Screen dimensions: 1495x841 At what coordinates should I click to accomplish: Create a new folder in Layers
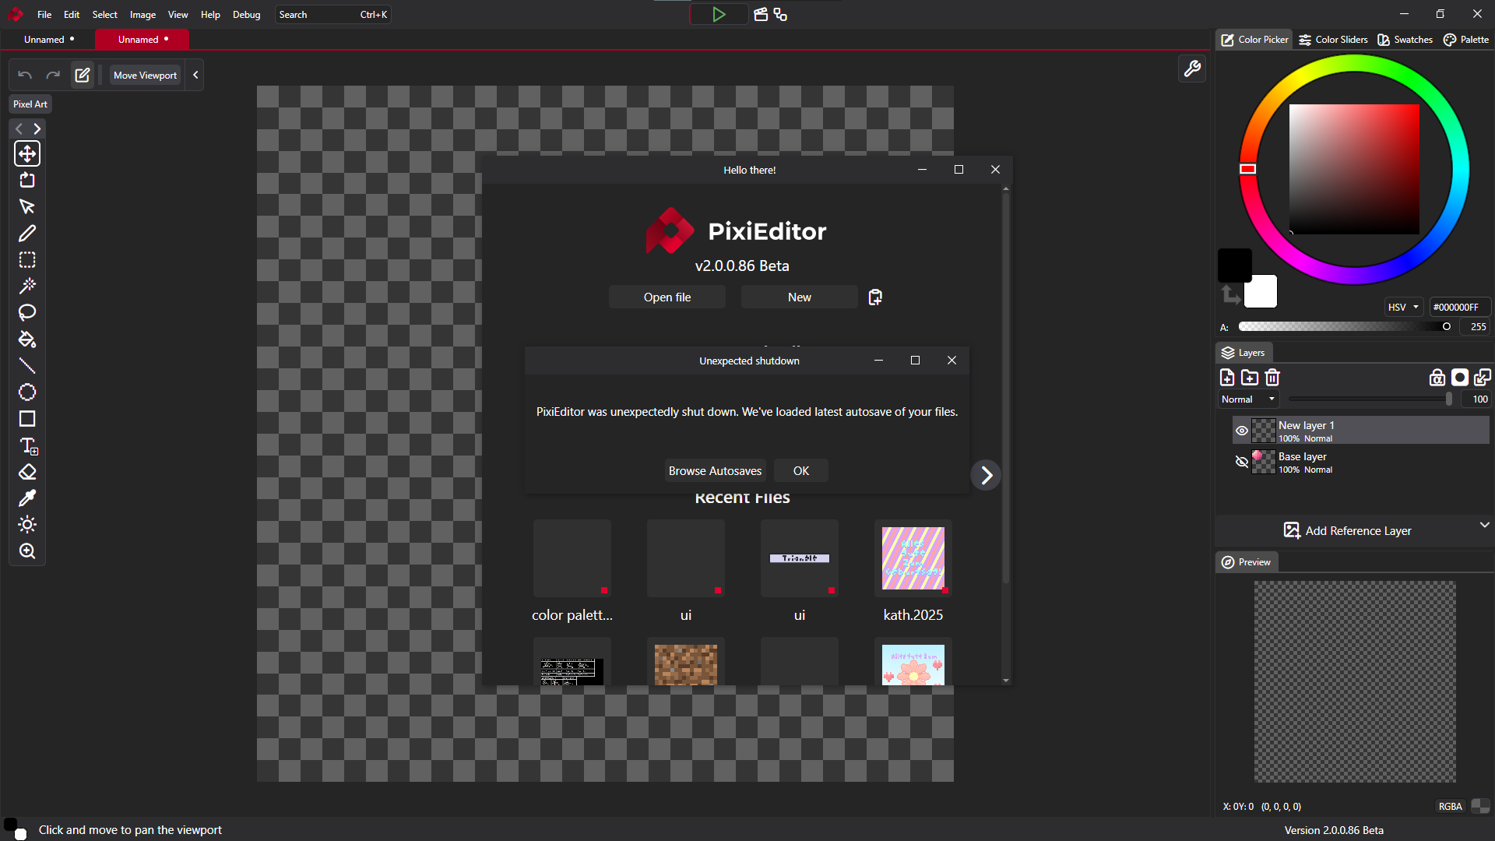1250,378
